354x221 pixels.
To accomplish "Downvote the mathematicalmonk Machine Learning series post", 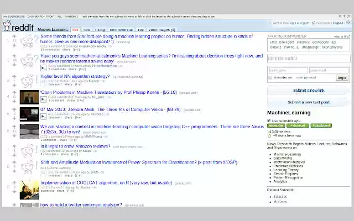I will click(x=14, y=65).
